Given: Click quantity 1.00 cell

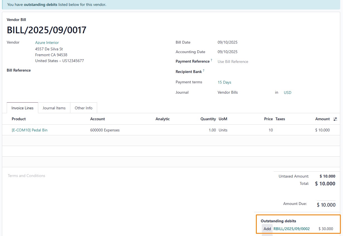Looking at the screenshot, I should pos(212,130).
